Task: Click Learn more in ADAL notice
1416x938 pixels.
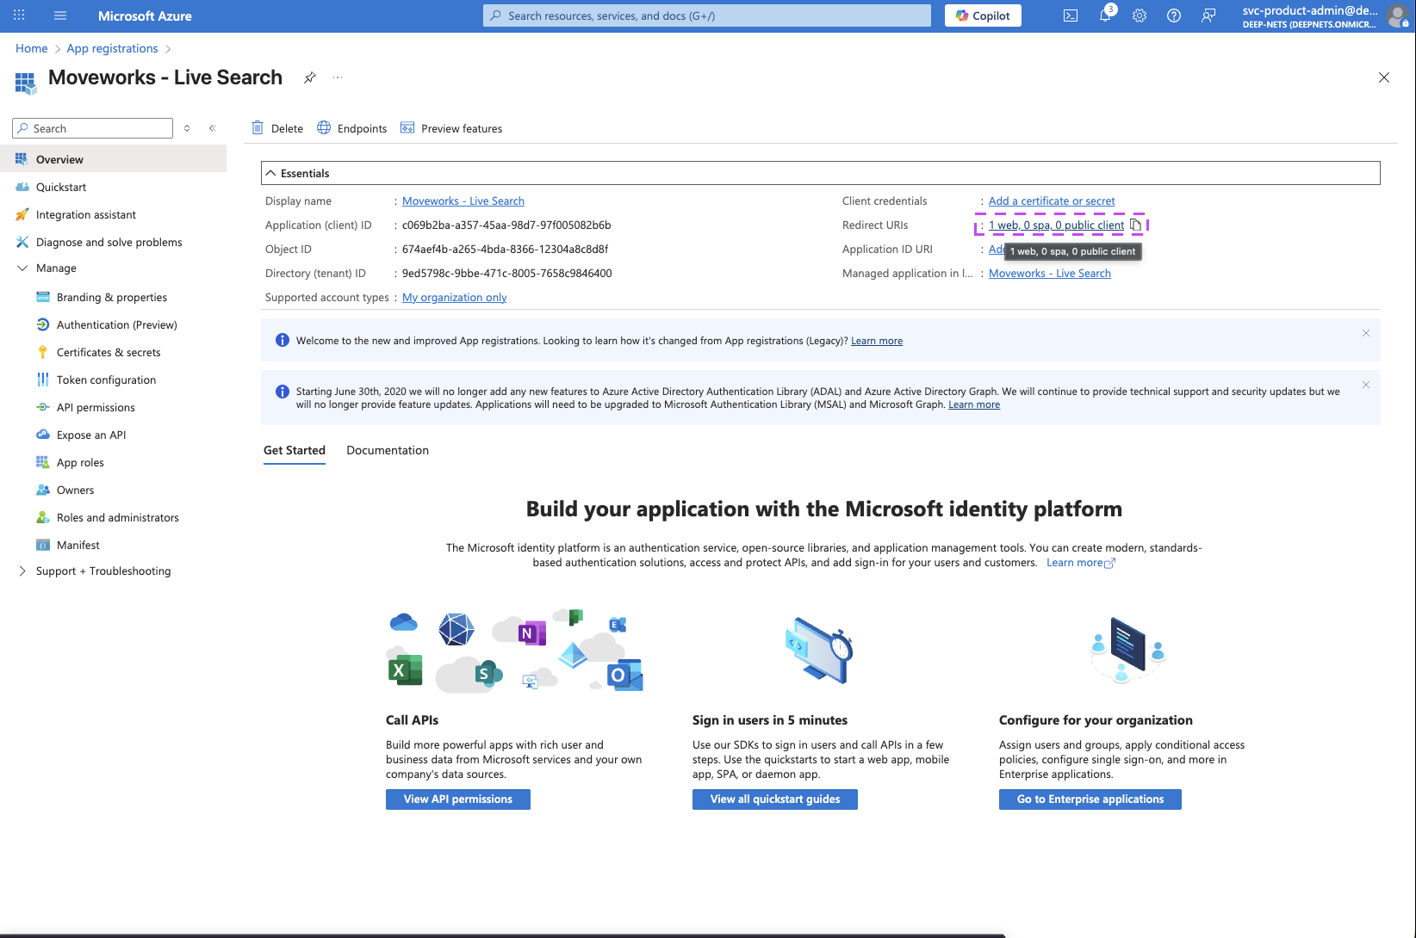Action: [974, 404]
